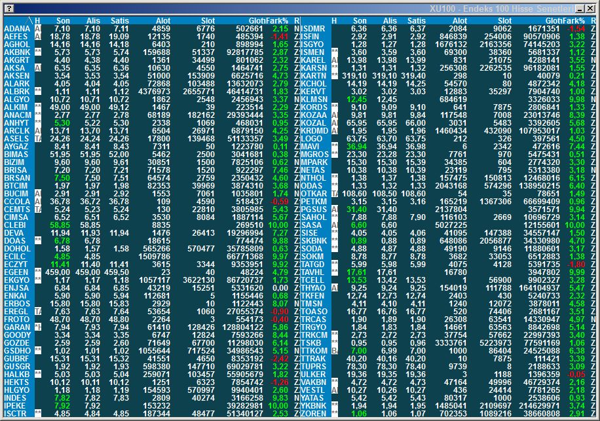Click the ECILC stock symbol

[x=14, y=257]
